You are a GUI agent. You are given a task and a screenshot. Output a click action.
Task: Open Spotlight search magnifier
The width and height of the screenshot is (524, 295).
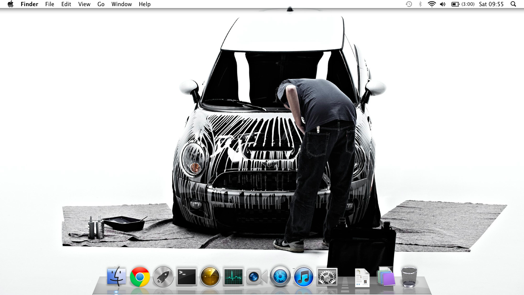513,4
